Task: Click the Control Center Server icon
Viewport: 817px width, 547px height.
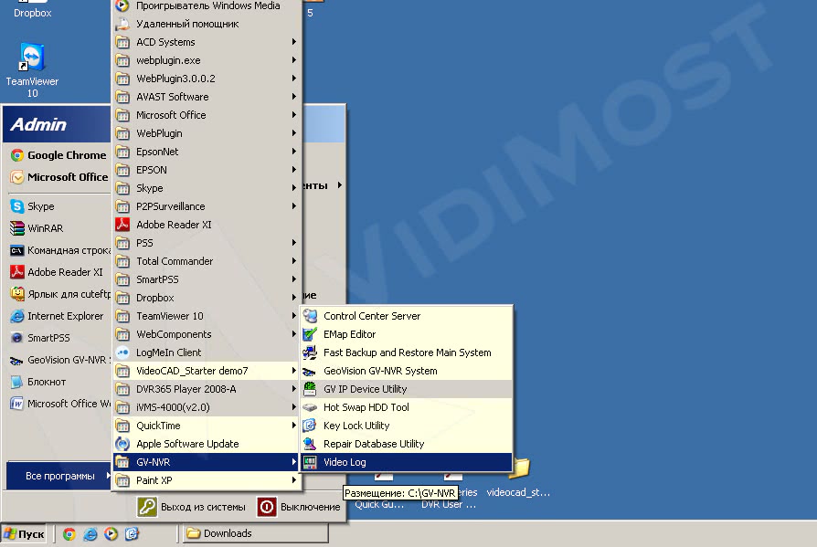Action: [x=311, y=316]
